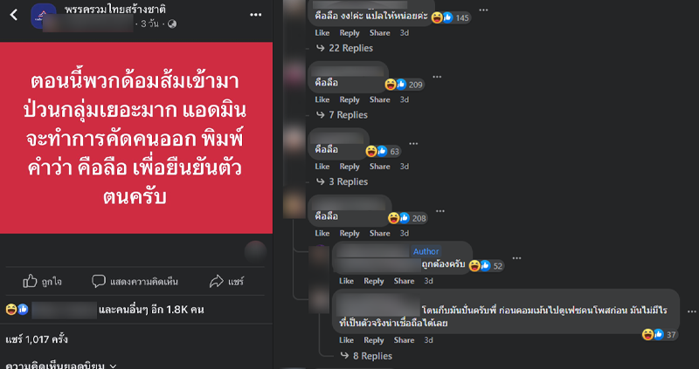Open the red post image with Thai text
Viewport: 699px width, 369px height.
point(136,138)
